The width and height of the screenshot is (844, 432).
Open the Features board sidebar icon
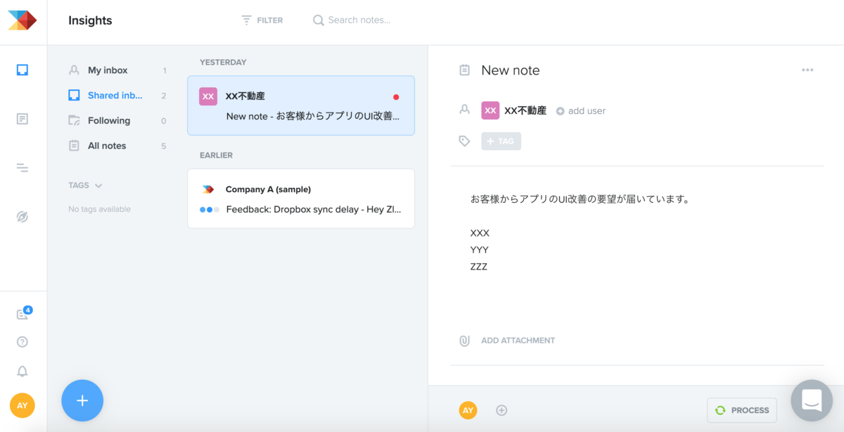pos(23,119)
